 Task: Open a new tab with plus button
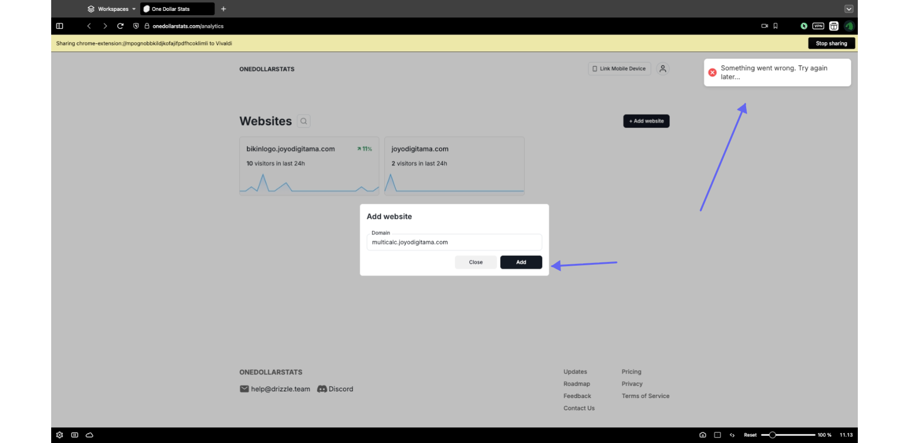click(x=223, y=9)
